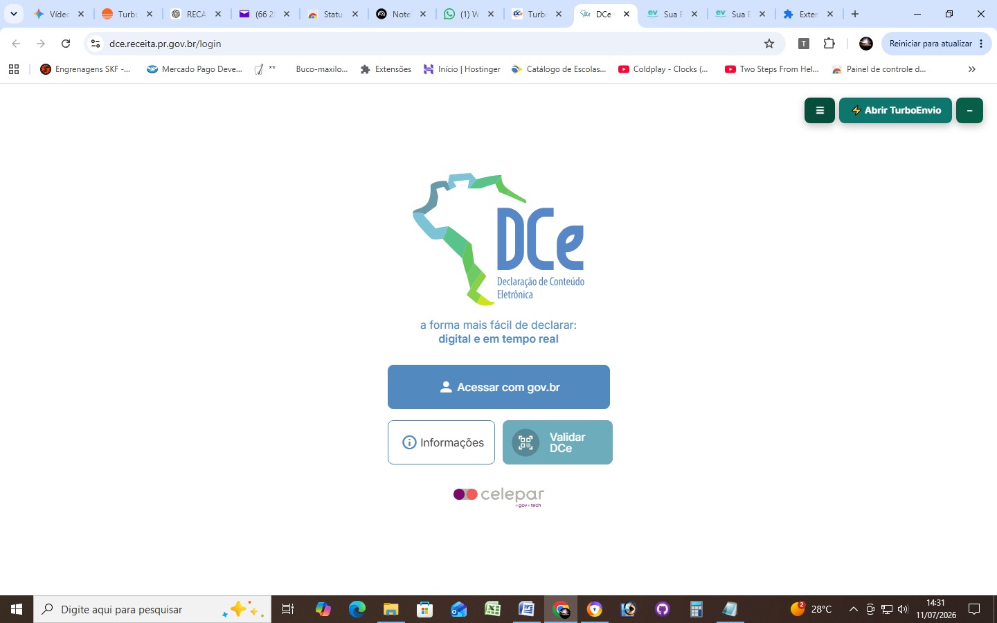Expand hidden bookmarks with double chevron
The image size is (997, 623).
[x=972, y=69]
